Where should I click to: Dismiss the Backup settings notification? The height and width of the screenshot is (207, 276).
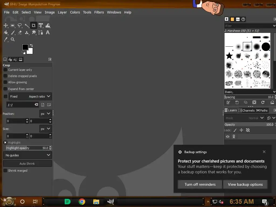[x=264, y=152]
